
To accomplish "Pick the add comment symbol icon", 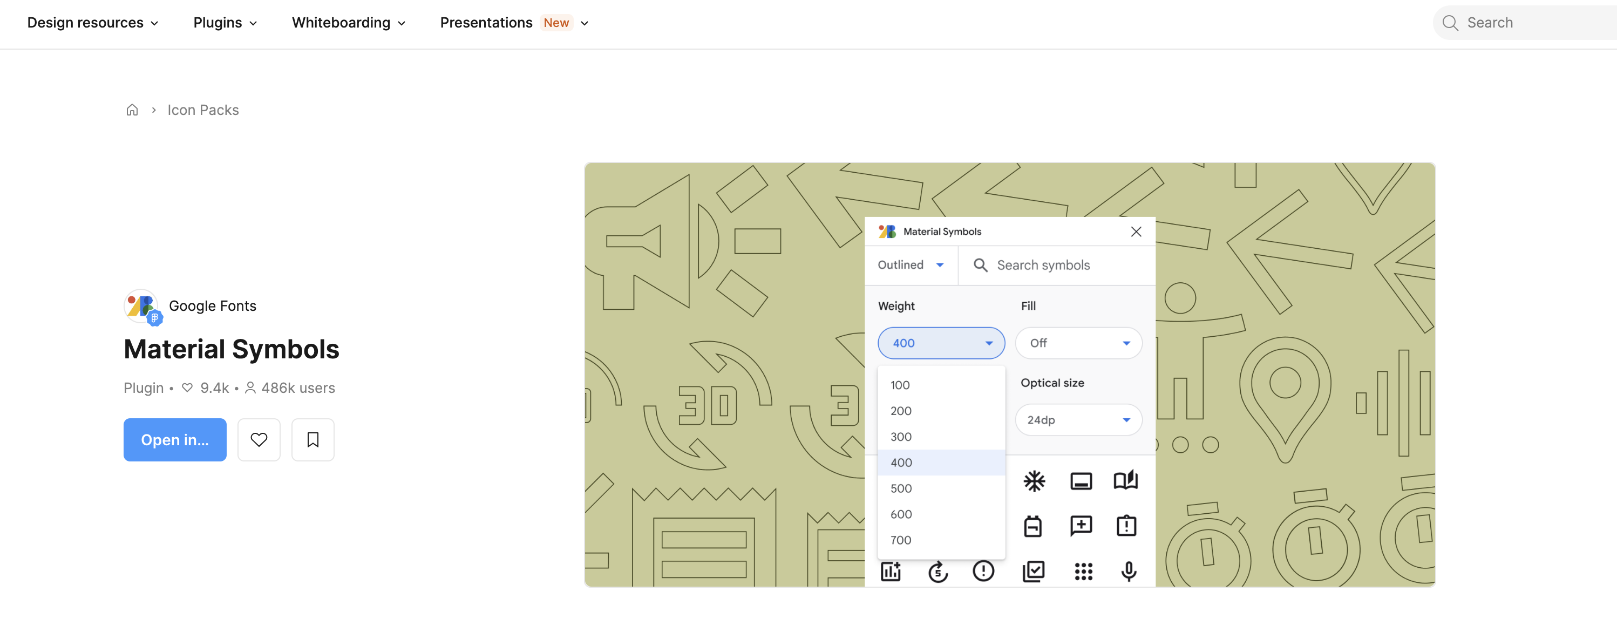I will [1081, 526].
